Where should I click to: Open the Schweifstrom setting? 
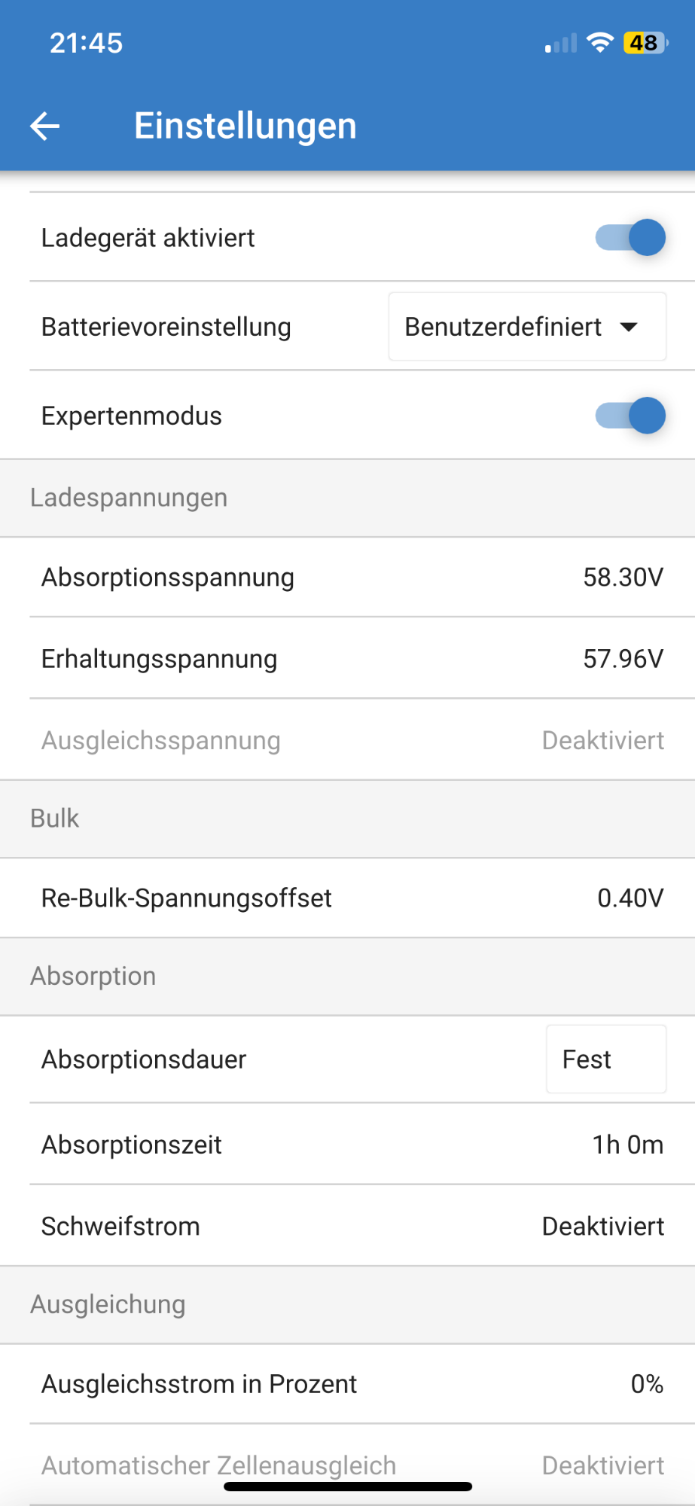tap(602, 1226)
